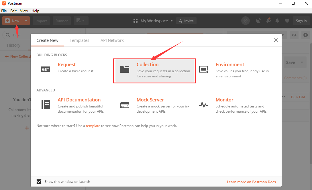Viewport: 312px width, 190px height.
Task: Open the notifications bell icon
Action: pyautogui.click(x=277, y=21)
